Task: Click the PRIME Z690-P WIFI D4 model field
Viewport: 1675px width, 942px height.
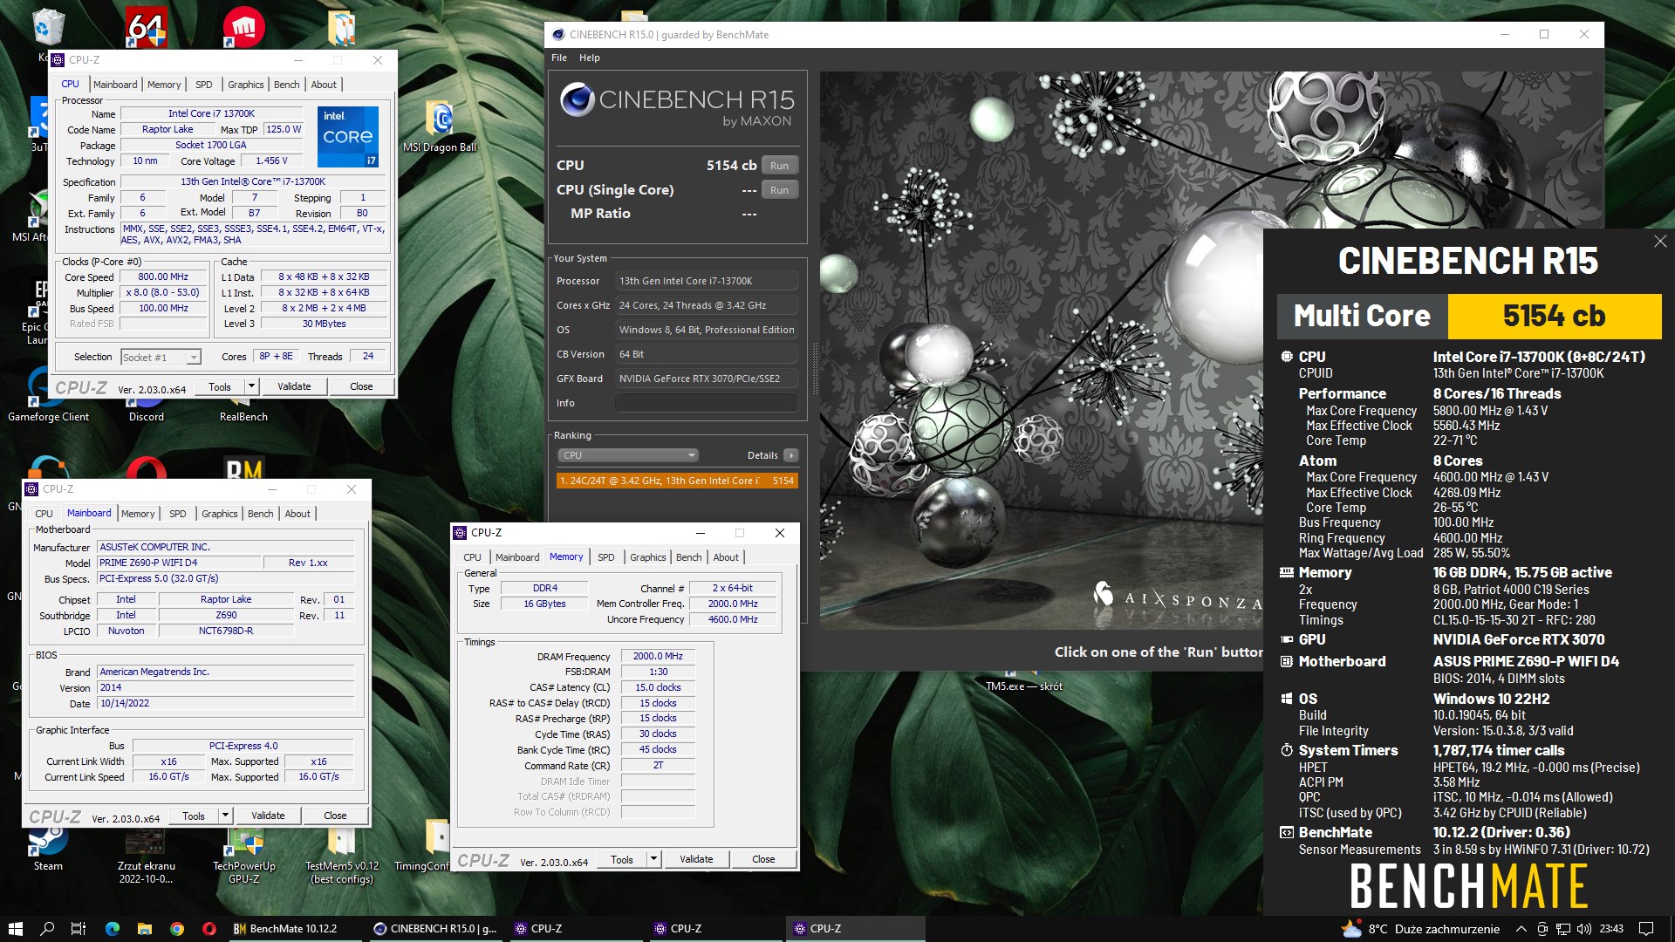Action: (177, 563)
